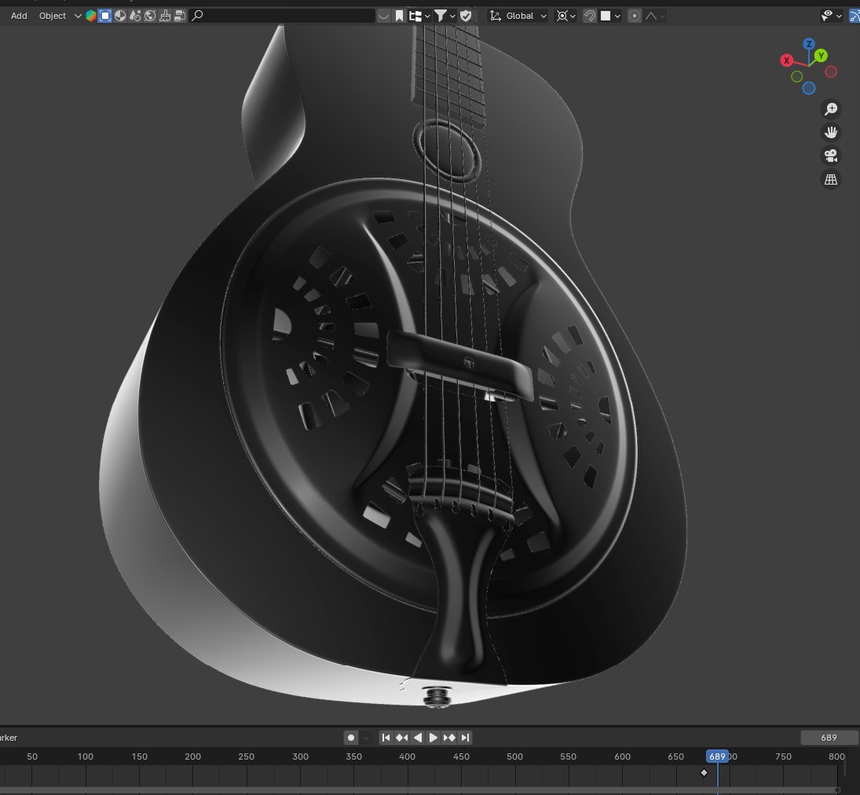Click the diamond marker on the timeline

coord(704,772)
